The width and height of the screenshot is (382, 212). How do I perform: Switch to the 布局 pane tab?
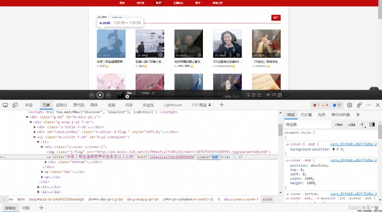pos(321,115)
